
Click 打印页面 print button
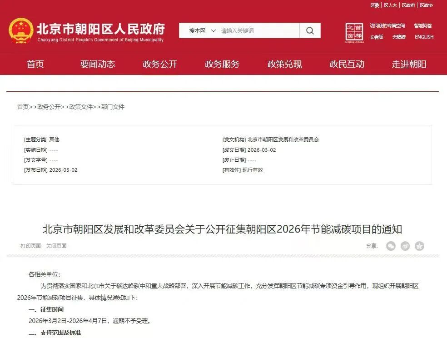[x=30, y=246]
